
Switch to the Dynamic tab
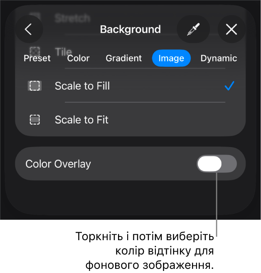click(219, 59)
